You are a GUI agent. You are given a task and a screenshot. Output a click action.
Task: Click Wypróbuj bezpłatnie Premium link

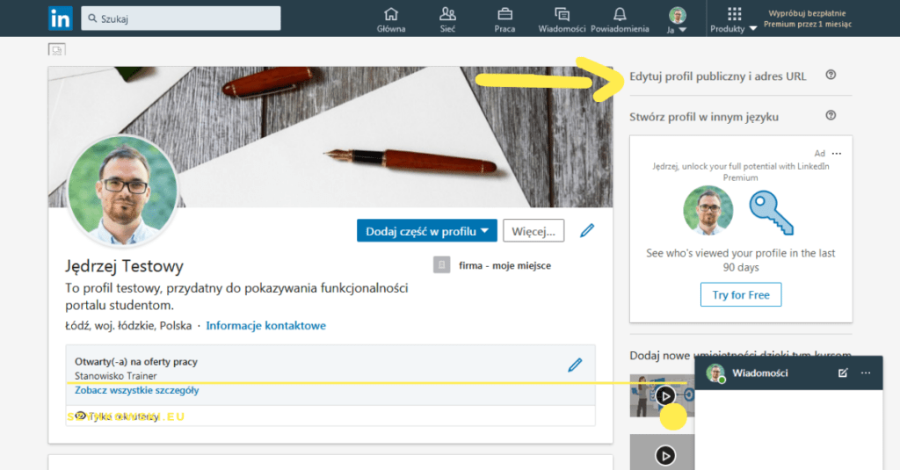[x=807, y=18]
